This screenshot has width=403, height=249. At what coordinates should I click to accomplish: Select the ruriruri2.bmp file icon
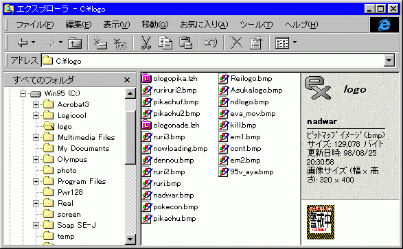tap(146, 90)
